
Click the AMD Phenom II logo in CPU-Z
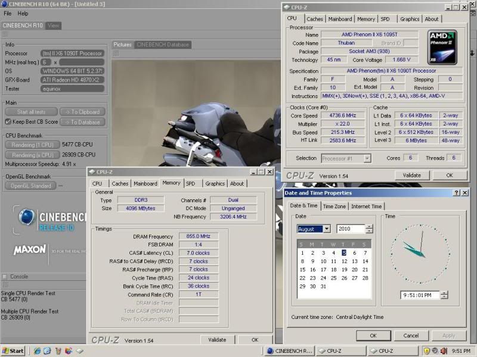[x=442, y=48]
